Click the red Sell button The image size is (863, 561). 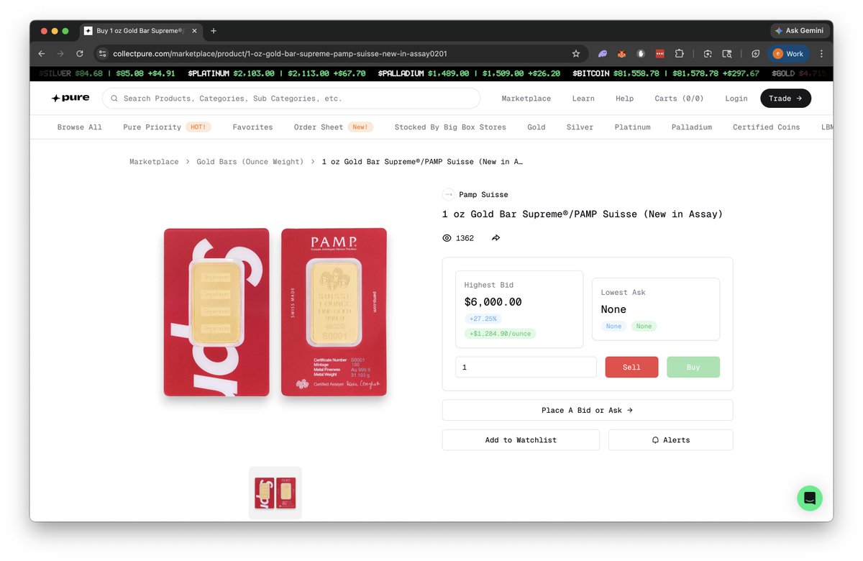click(x=631, y=367)
